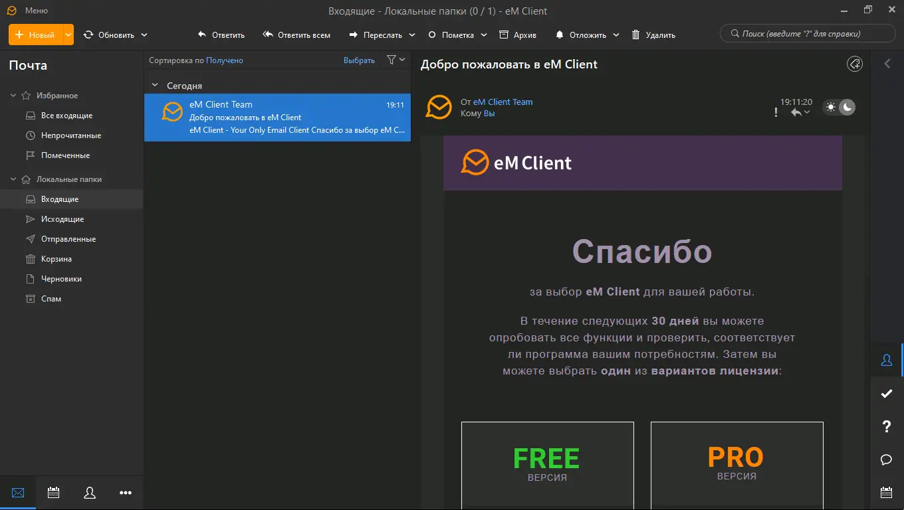Viewport: 904px width, 510px height.
Task: Click the reply arrow in message header
Action: click(x=796, y=112)
